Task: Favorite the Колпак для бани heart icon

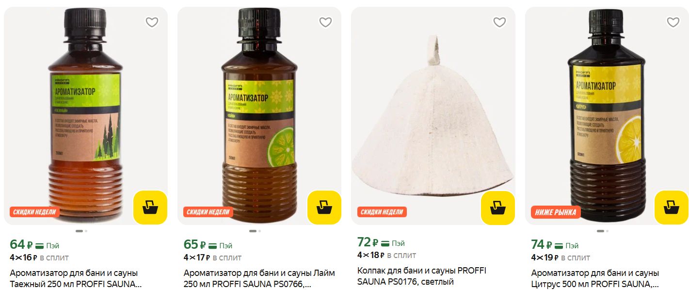Action: 499,22
